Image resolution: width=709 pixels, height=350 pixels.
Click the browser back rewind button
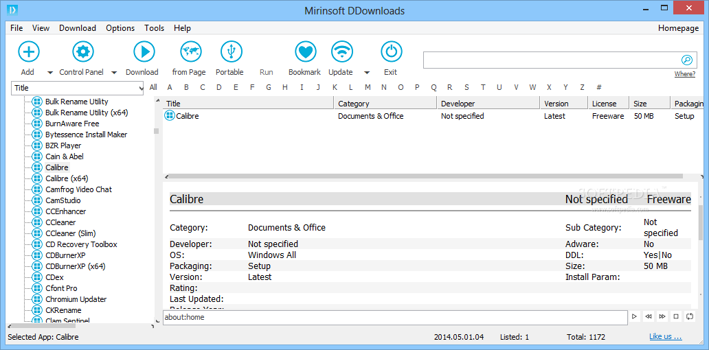[x=649, y=316]
